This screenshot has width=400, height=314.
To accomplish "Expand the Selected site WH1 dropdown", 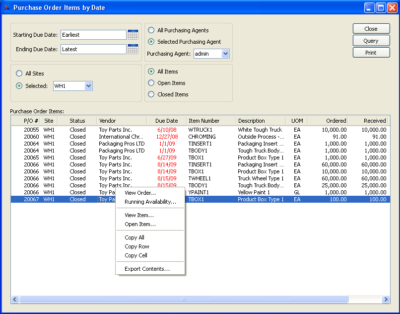I will (88, 86).
